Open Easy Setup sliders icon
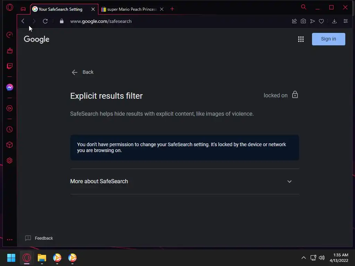355x266 pixels. pyautogui.click(x=346, y=21)
